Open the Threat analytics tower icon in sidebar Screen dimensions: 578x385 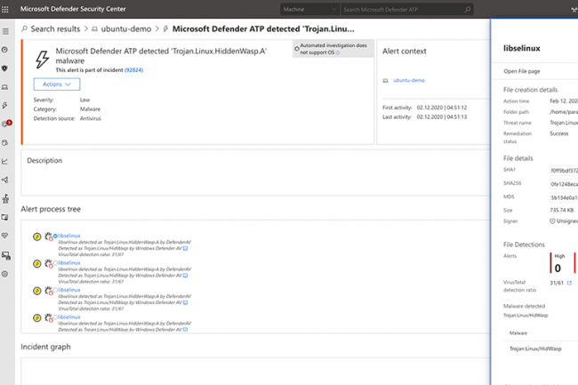5,198
